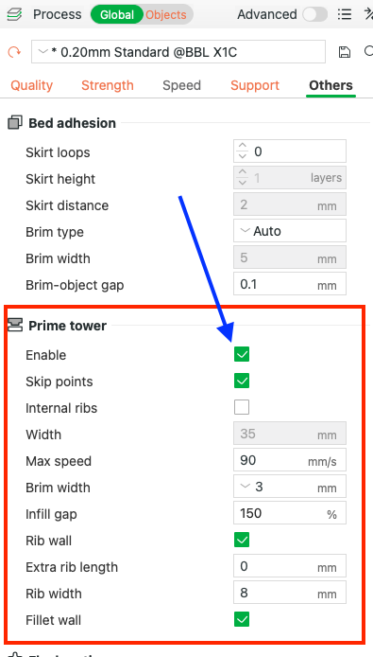Select the Objects mode button

click(x=166, y=15)
